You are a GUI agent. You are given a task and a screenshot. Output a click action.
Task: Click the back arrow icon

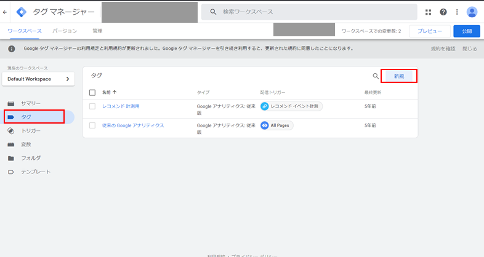pyautogui.click(x=5, y=12)
